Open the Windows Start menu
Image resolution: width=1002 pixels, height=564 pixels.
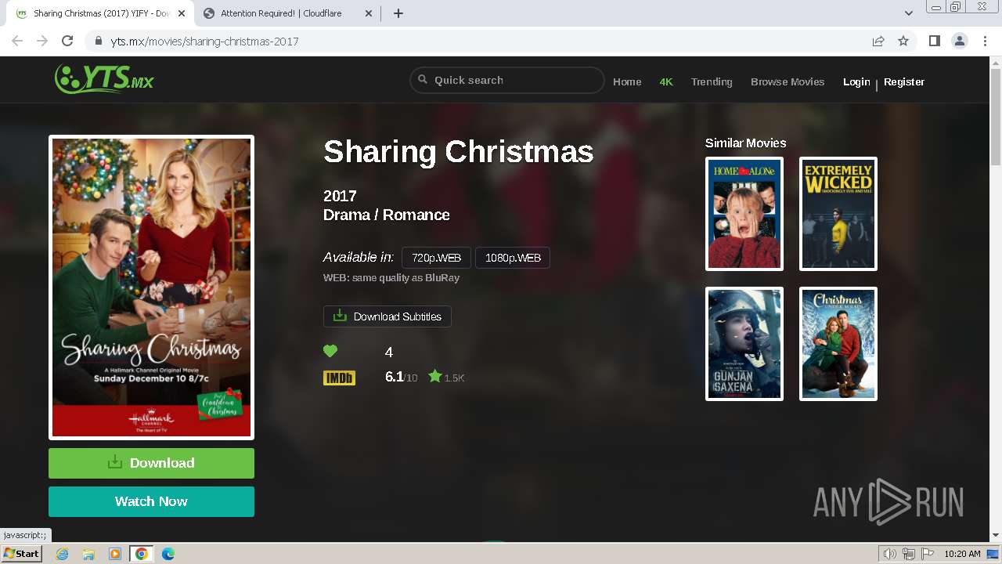(21, 553)
